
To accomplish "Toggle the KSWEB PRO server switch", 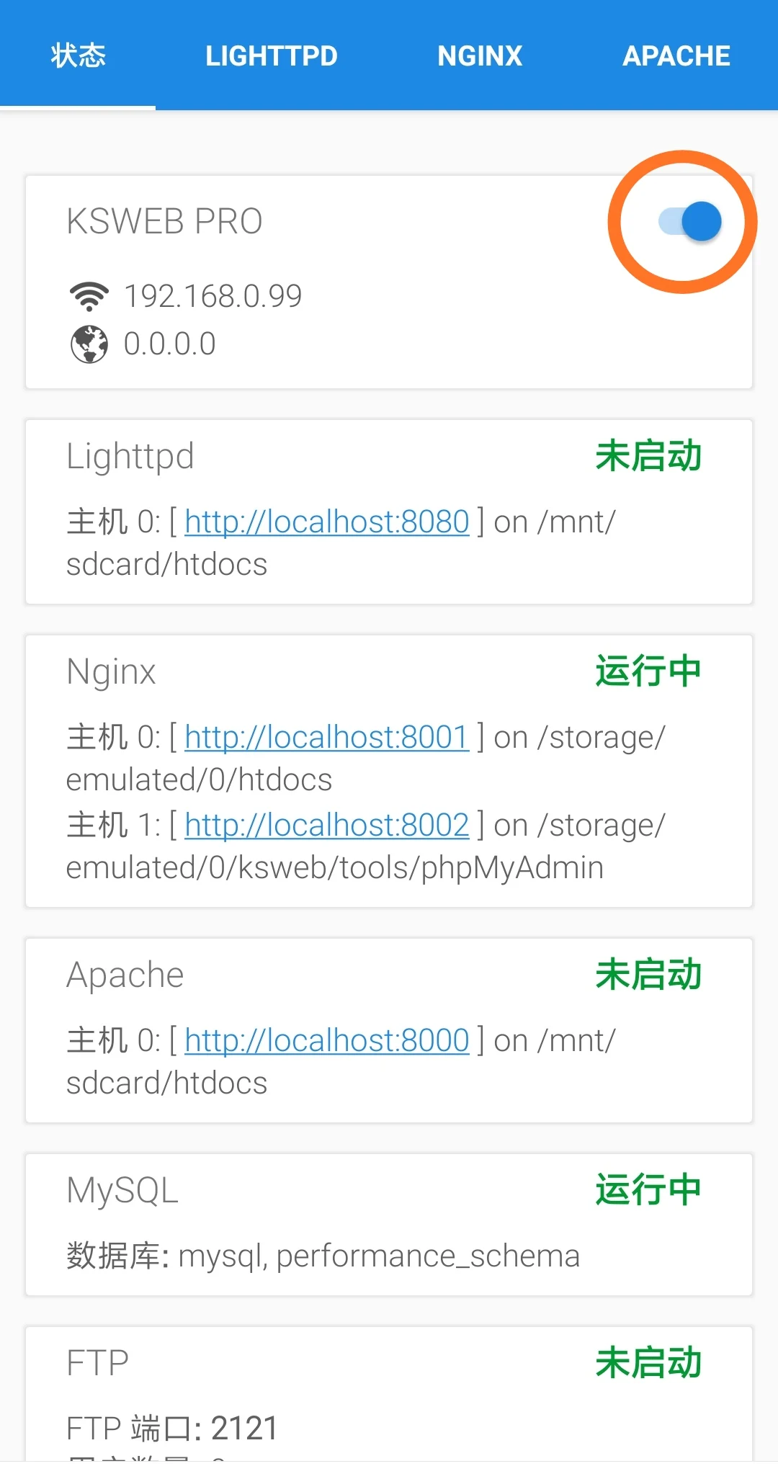I will click(690, 221).
